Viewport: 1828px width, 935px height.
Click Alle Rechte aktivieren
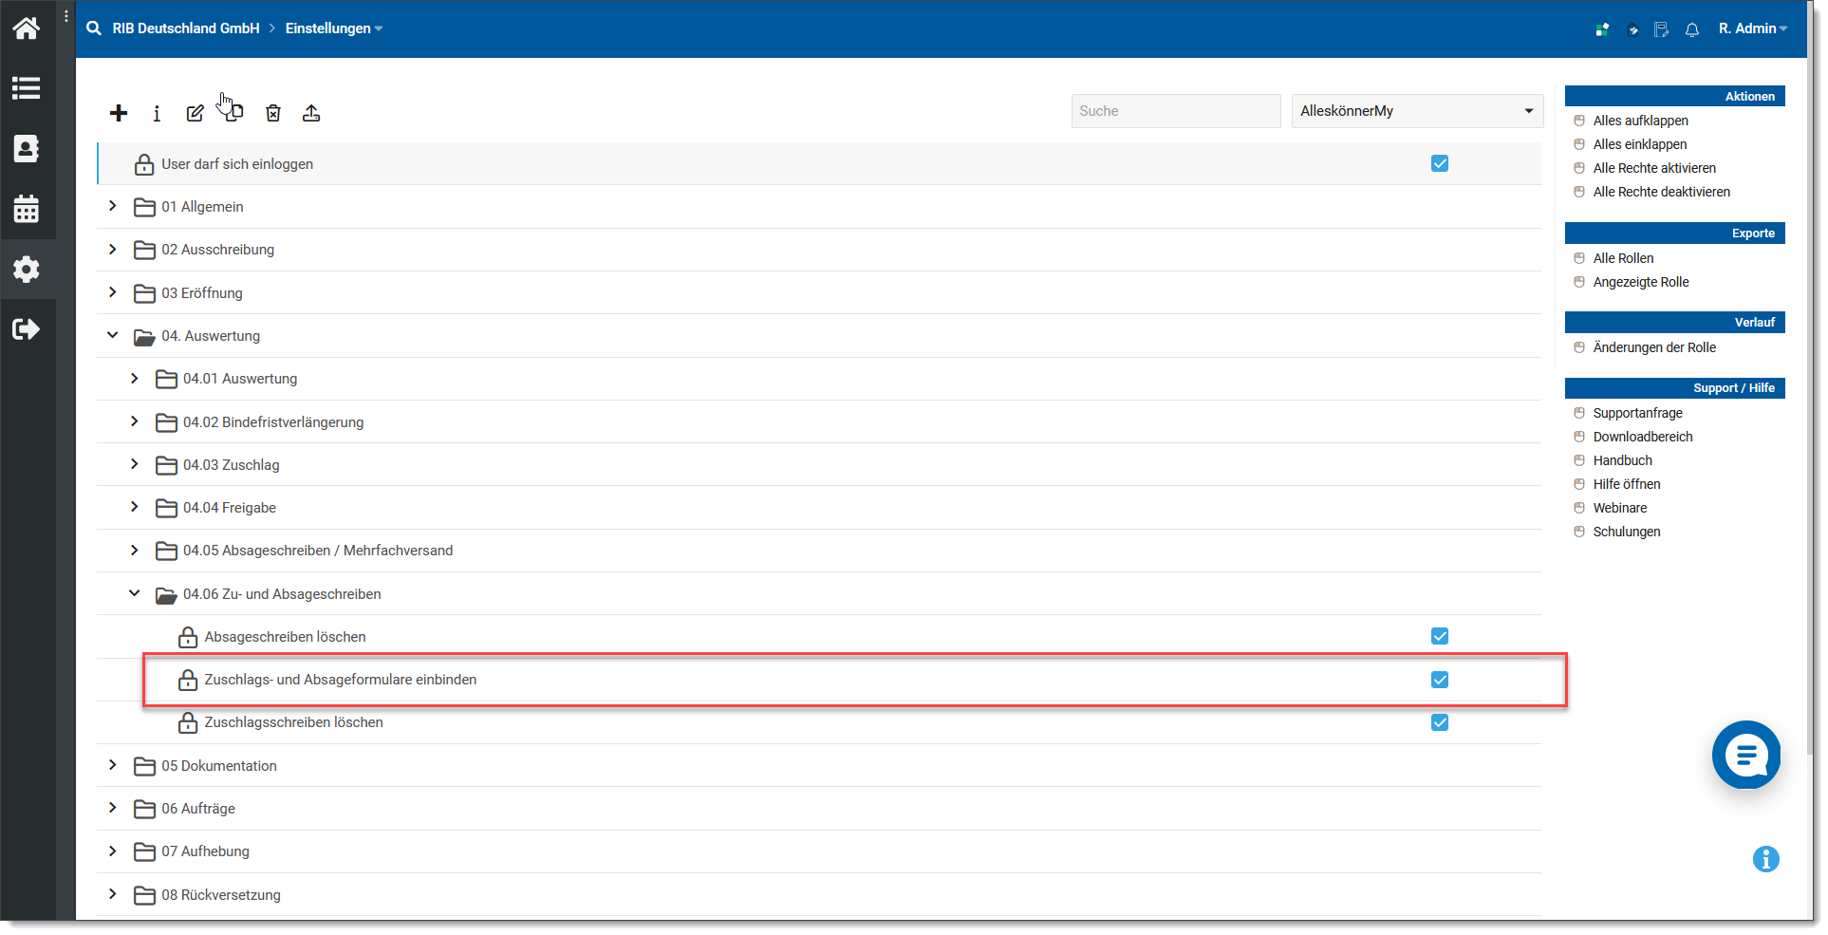1654,168
